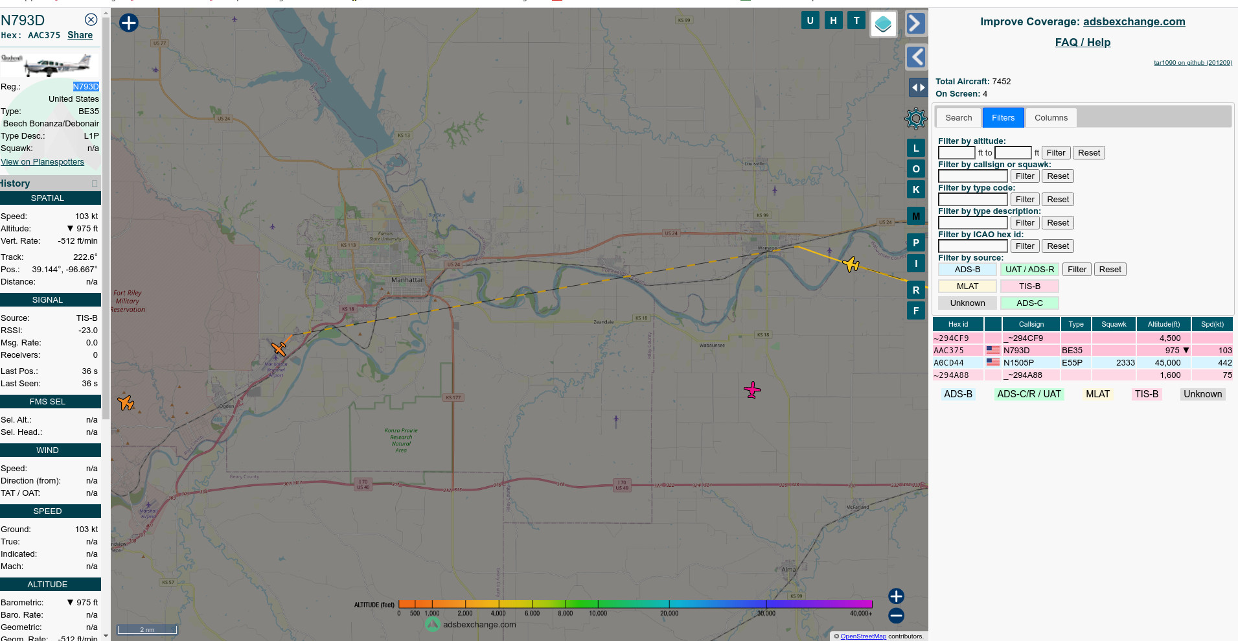This screenshot has width=1238, height=641.
Task: Select yellow aircraft near Wamego
Action: pos(851,264)
